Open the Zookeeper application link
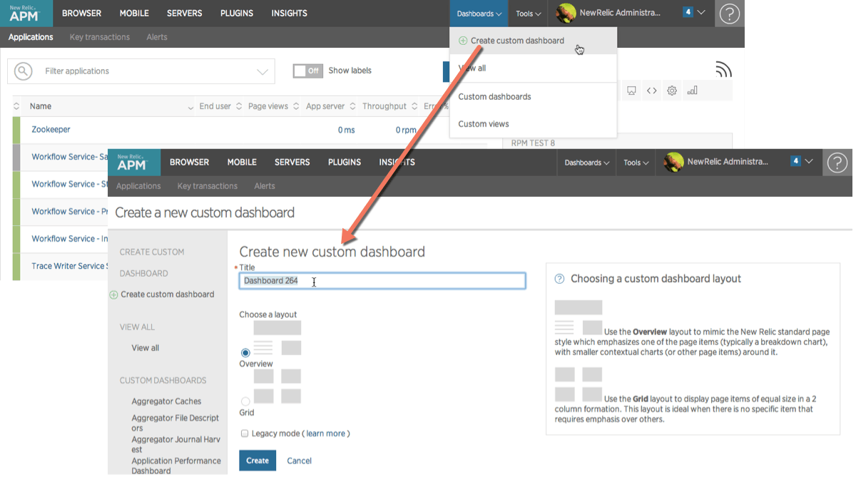 click(x=51, y=130)
